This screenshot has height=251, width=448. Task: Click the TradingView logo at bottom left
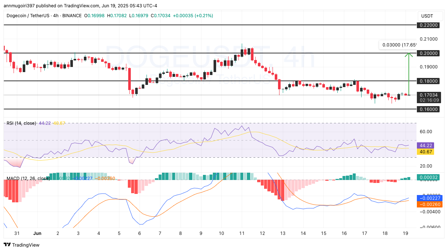click(x=22, y=245)
